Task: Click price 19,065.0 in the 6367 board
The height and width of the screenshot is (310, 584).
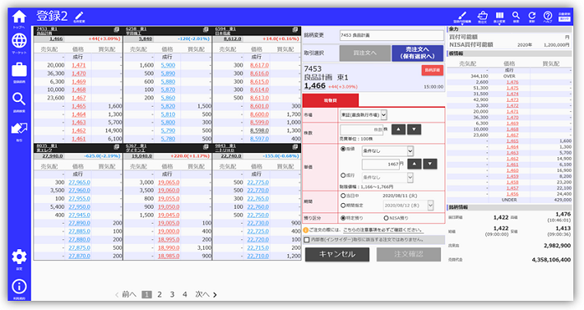Action: [x=169, y=183]
